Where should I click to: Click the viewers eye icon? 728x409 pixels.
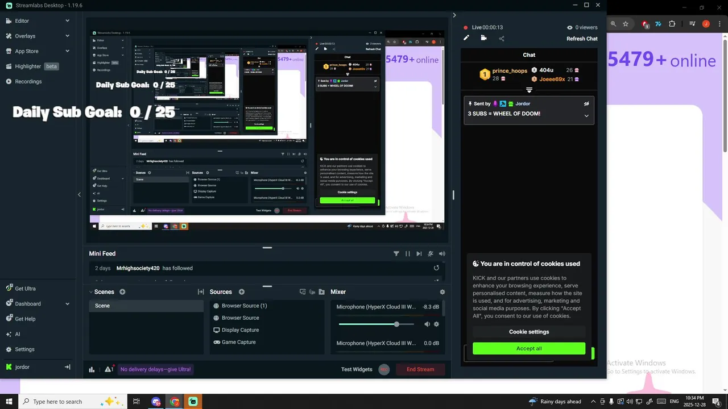(569, 27)
